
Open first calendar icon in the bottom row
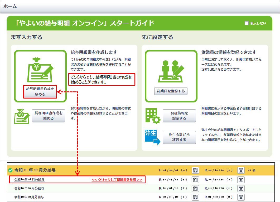[x=195, y=197]
